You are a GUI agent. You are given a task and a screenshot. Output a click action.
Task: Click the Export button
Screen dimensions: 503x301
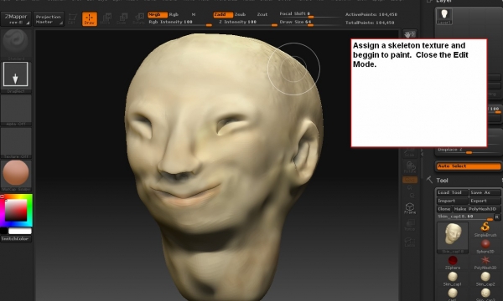[x=485, y=201]
